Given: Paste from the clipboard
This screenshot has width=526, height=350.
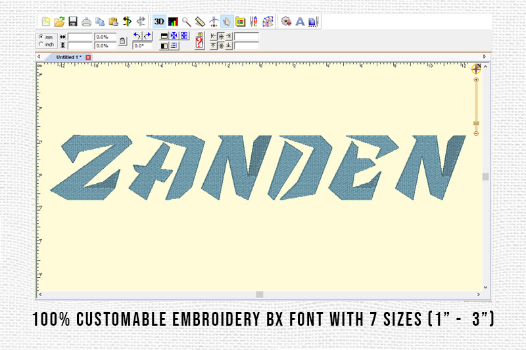Looking at the screenshot, I should [113, 22].
